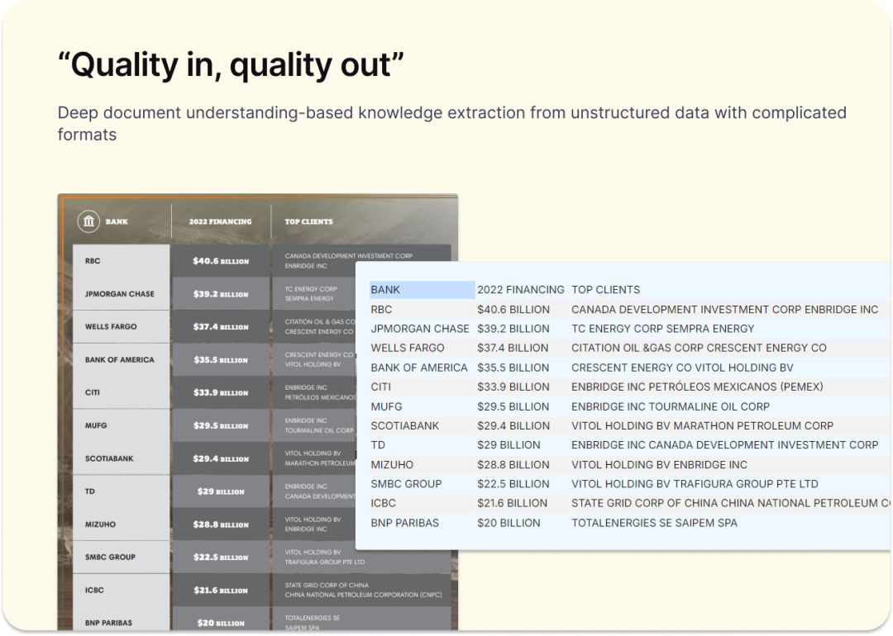The image size is (893, 636).
Task: Click the "$39.2 BILLION" extracted value
Action: click(513, 329)
